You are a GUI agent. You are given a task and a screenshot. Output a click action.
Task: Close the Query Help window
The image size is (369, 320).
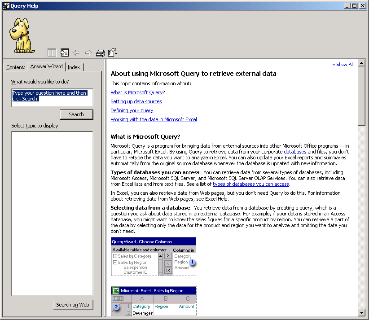click(362, 6)
